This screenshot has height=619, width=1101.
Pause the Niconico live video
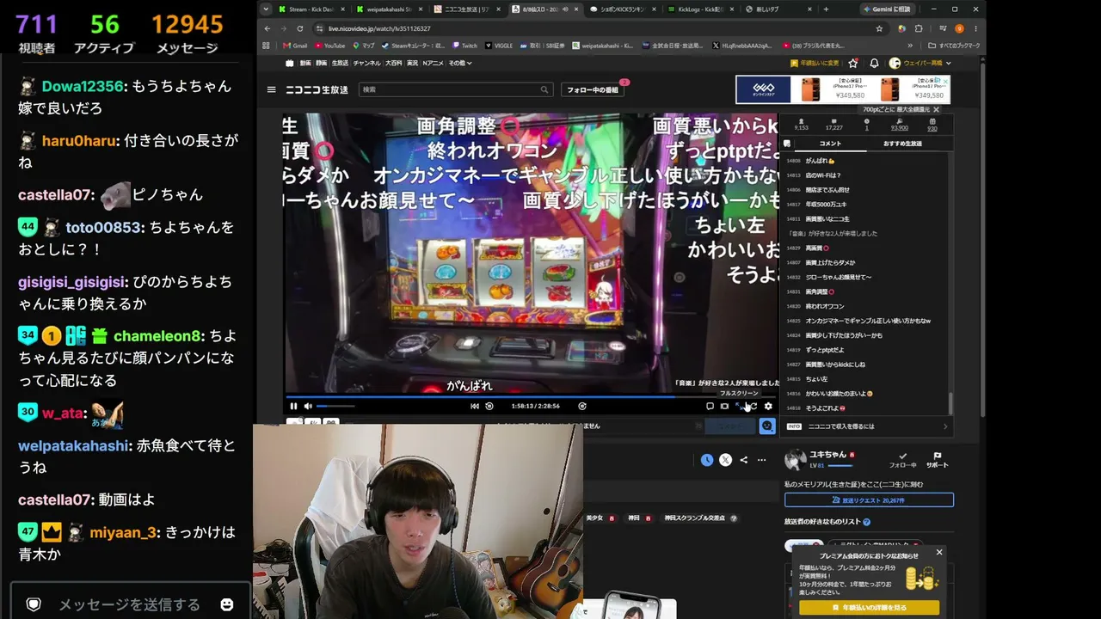click(293, 406)
